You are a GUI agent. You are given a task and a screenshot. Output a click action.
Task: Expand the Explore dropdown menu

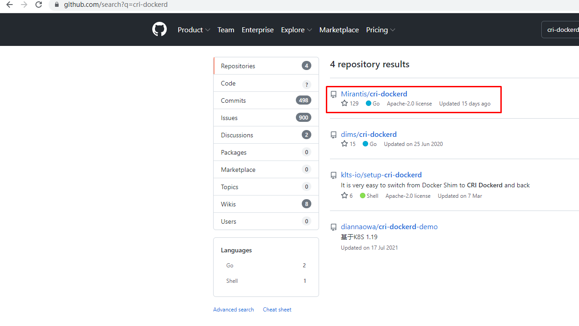pos(296,30)
